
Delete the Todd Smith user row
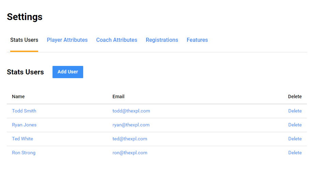295,111
